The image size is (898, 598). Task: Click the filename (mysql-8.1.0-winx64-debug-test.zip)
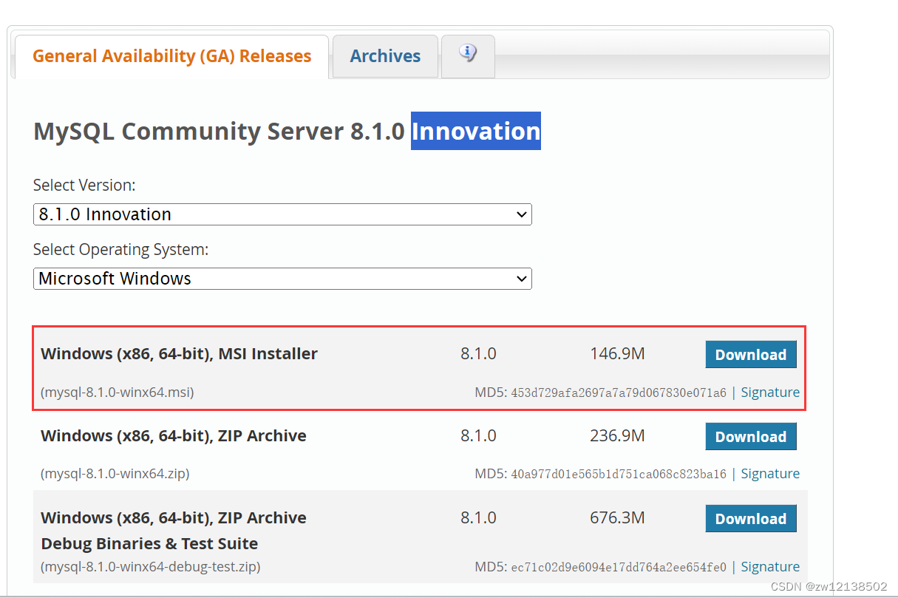click(151, 567)
